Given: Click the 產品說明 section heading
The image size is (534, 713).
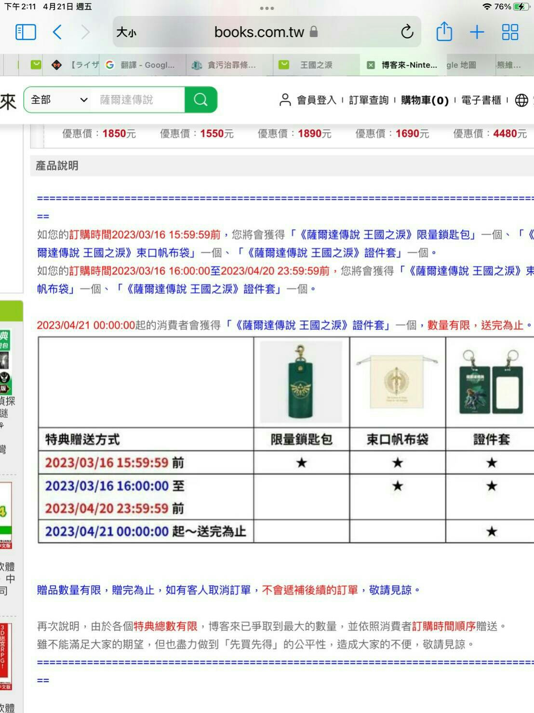Looking at the screenshot, I should tap(57, 165).
